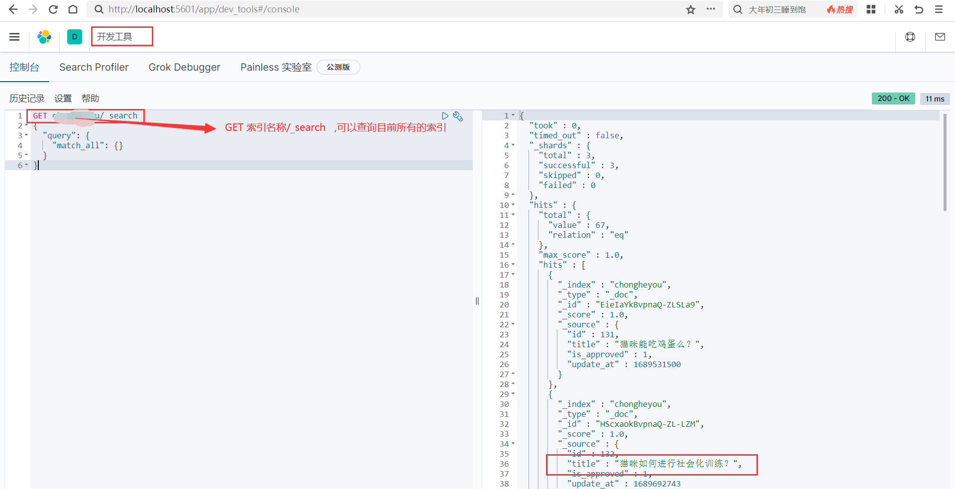Click the search magnifier in the browser search box
This screenshot has width=955, height=489.
(x=738, y=9)
